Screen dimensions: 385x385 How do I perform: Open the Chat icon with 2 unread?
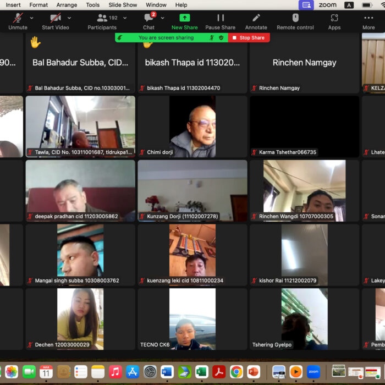[149, 18]
